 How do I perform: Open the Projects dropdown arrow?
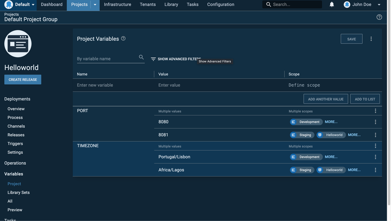95,5
